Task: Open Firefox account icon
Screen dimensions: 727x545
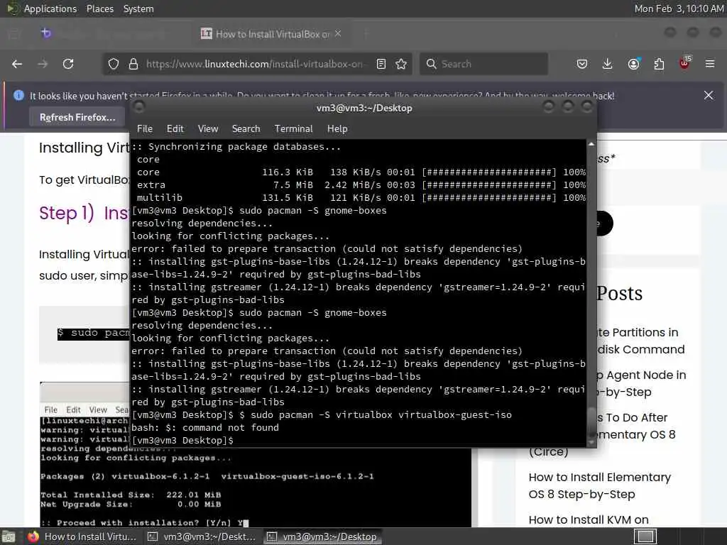Action: [x=633, y=64]
